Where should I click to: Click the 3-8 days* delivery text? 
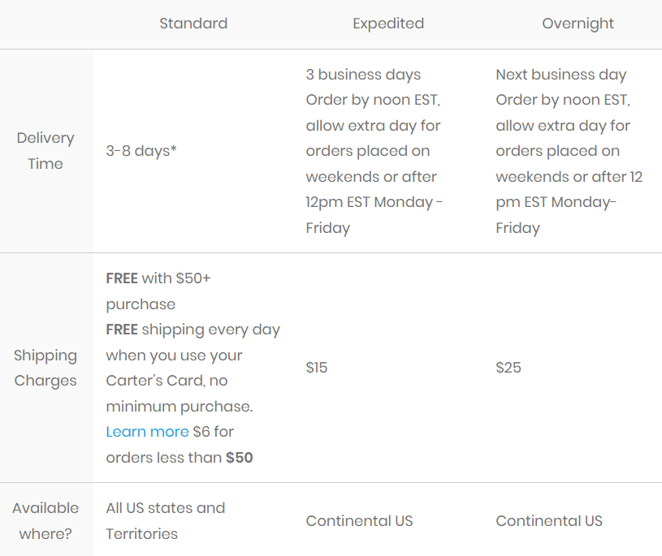(x=141, y=151)
